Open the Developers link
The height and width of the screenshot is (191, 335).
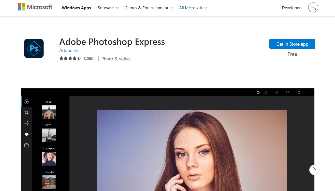(x=292, y=8)
